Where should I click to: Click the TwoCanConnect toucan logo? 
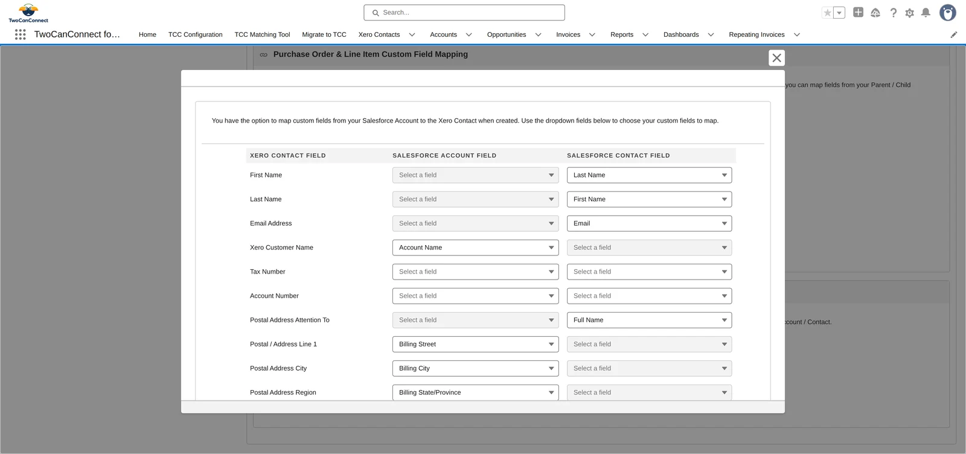(28, 13)
